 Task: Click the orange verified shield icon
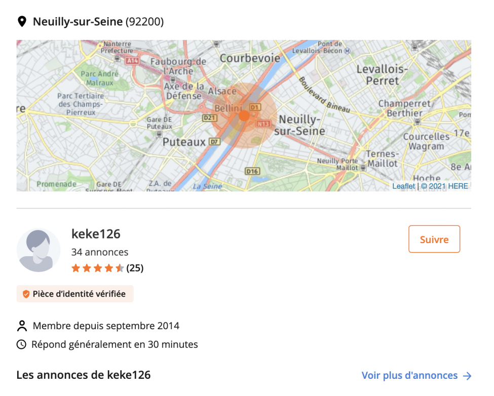26,294
